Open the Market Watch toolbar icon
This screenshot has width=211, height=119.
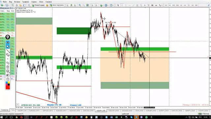tap(13, 5)
